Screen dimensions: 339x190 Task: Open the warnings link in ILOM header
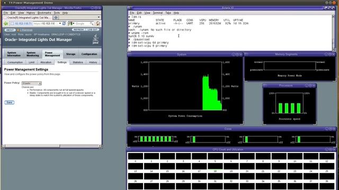click(x=26, y=30)
